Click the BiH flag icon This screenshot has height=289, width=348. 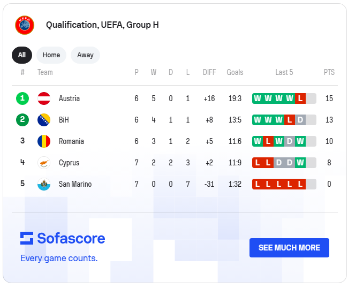(x=44, y=120)
